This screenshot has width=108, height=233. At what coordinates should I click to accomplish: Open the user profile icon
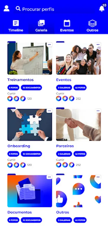click(x=6, y=9)
